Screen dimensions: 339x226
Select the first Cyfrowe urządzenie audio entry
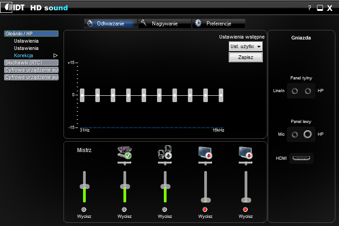(x=31, y=70)
